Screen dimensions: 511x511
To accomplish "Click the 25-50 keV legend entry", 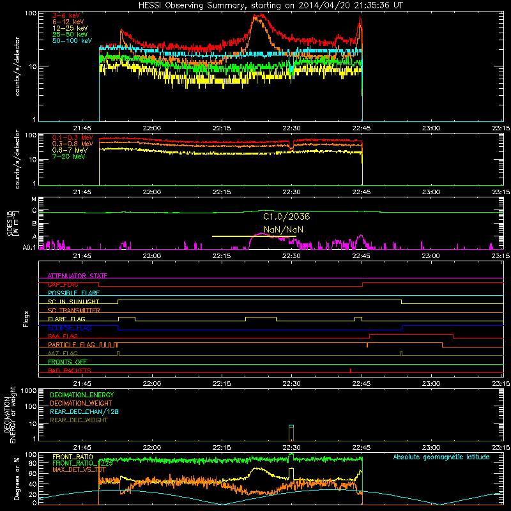I will pos(70,34).
